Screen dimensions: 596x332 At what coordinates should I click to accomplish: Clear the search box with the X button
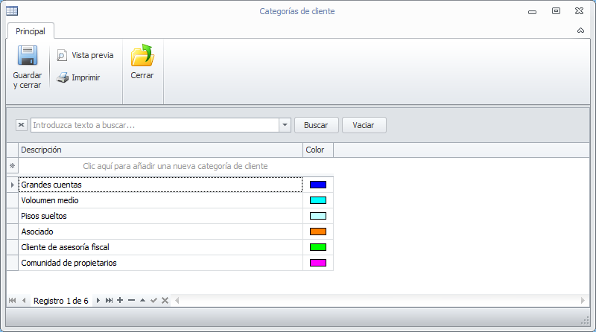[22, 125]
